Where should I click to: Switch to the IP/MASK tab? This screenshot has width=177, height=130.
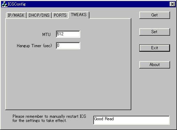(x=16, y=15)
